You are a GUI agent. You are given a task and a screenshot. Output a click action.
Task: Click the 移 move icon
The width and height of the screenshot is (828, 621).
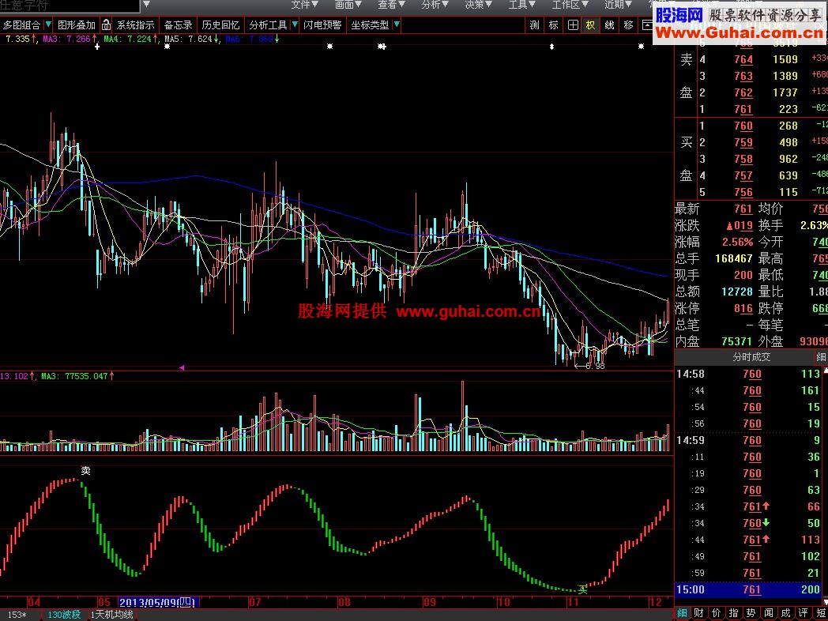628,24
